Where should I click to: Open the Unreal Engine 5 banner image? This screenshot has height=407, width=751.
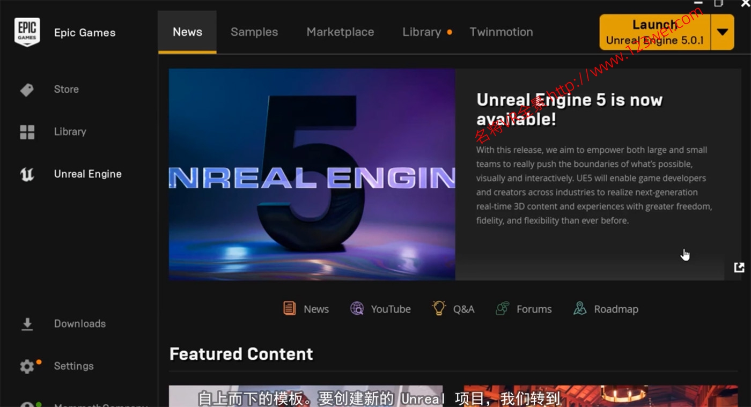click(x=312, y=174)
